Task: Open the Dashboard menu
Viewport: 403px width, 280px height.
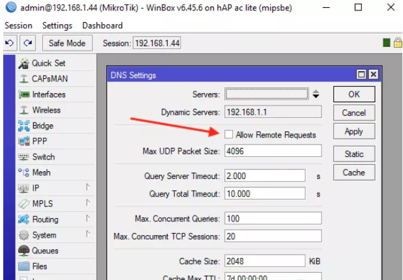Action: 102,25
